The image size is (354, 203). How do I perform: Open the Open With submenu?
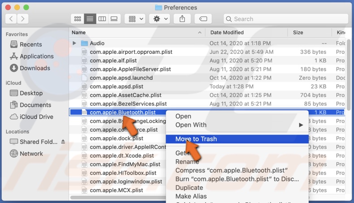click(237, 125)
